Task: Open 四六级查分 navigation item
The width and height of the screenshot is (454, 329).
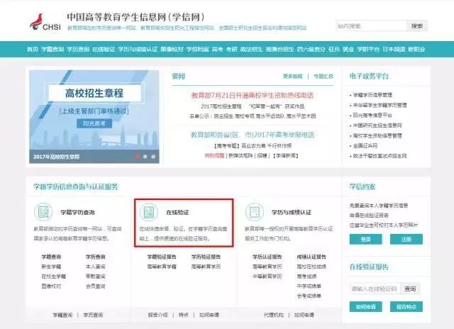Action: click(311, 49)
